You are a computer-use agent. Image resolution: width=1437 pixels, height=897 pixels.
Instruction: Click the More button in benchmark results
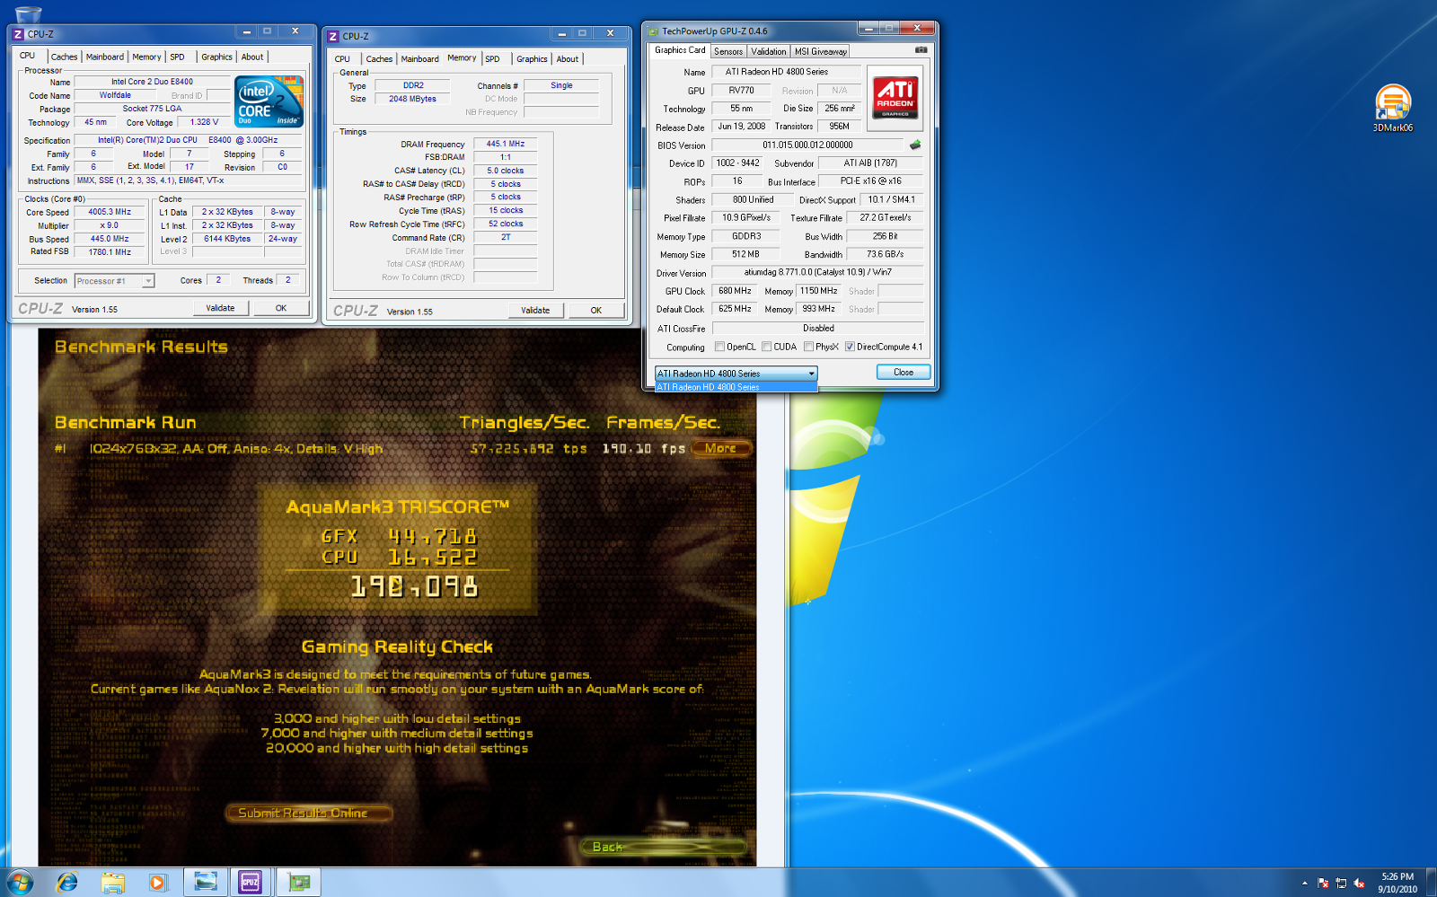point(721,448)
